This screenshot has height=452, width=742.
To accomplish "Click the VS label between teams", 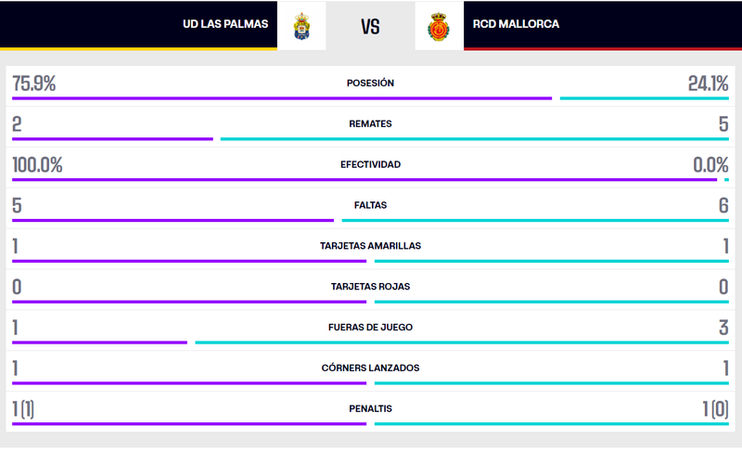I will pyautogui.click(x=370, y=25).
